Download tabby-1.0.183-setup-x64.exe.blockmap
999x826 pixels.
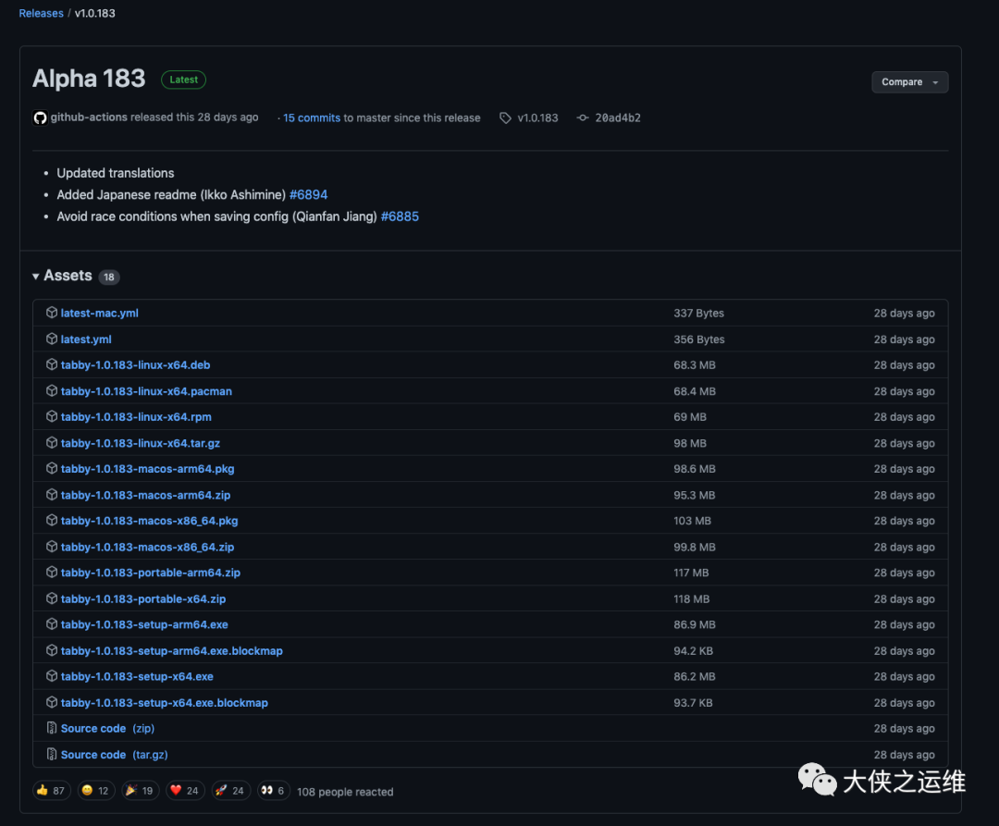point(165,702)
